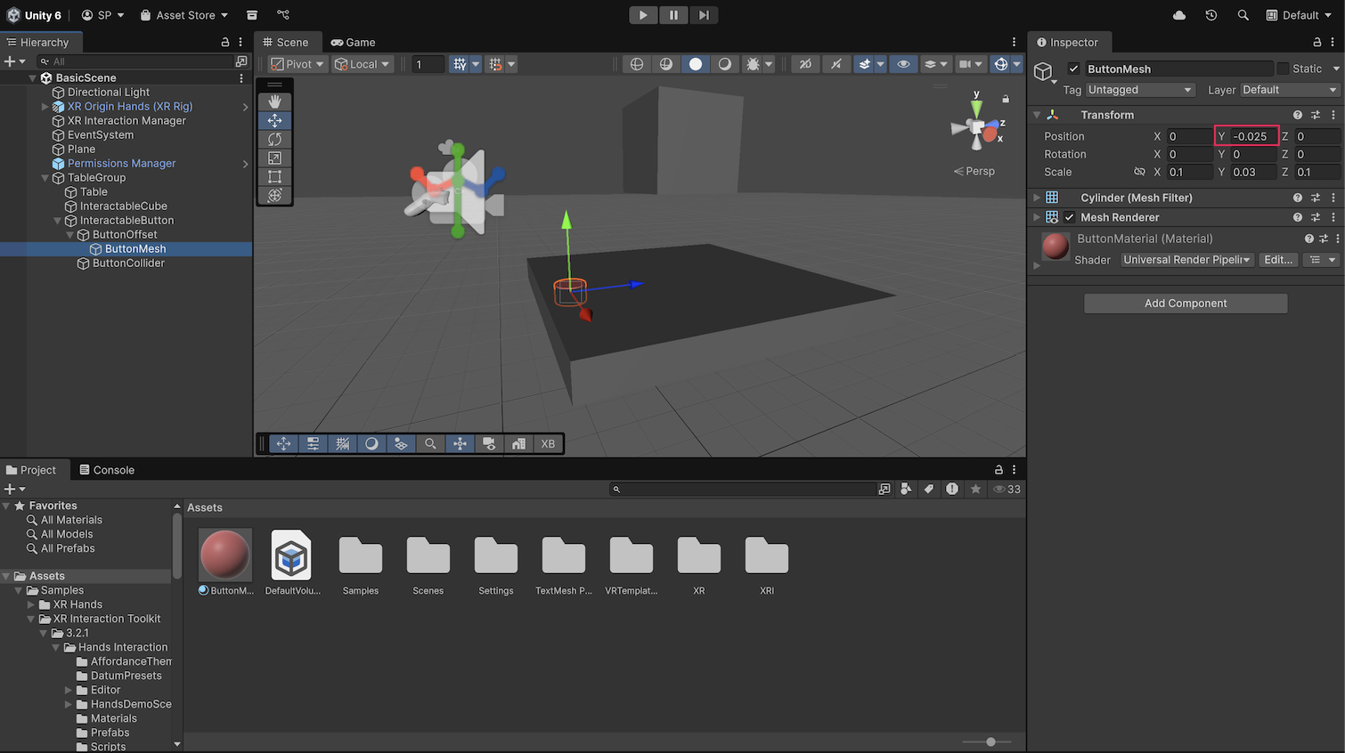Click the Add Component button
Image resolution: width=1345 pixels, height=753 pixels.
click(x=1185, y=304)
